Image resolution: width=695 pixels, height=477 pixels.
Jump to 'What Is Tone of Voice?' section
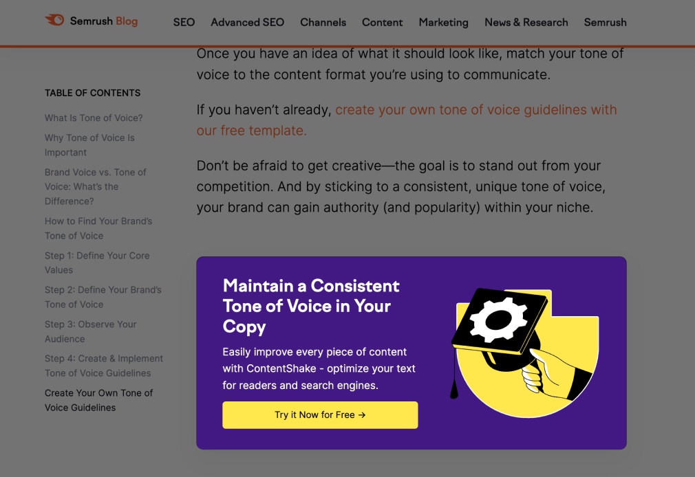[x=94, y=118]
